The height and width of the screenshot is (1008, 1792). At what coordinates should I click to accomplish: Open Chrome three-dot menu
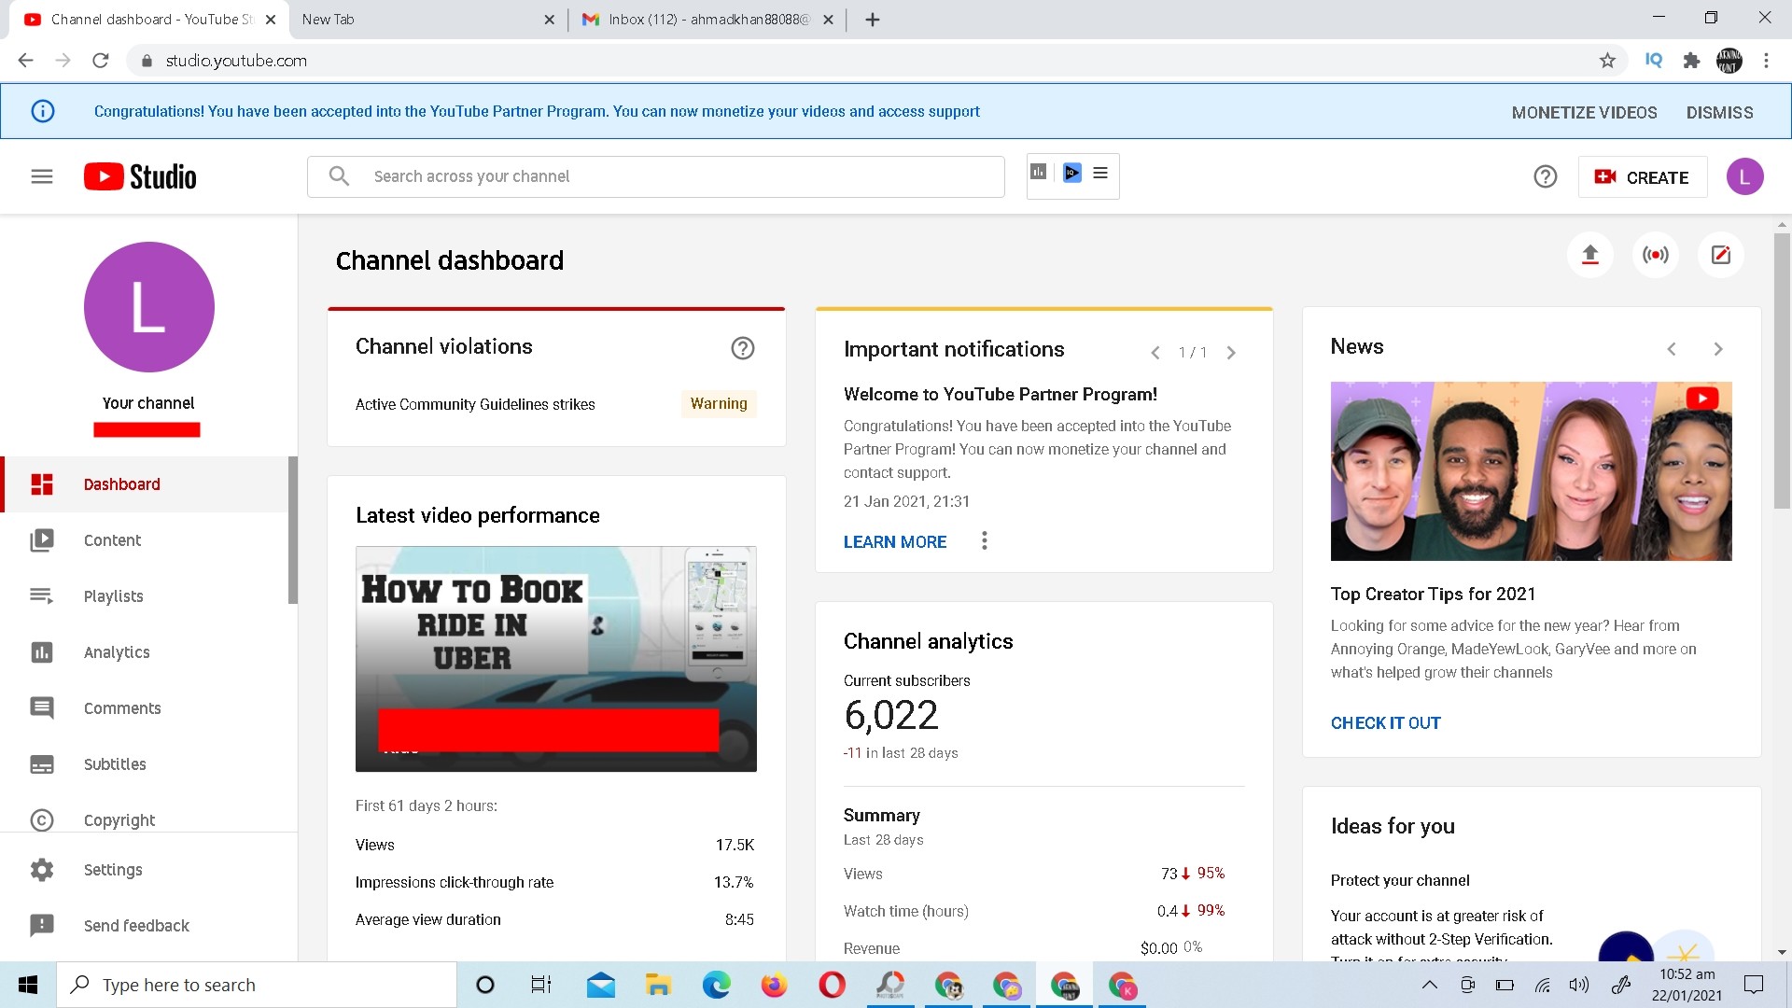1766,61
